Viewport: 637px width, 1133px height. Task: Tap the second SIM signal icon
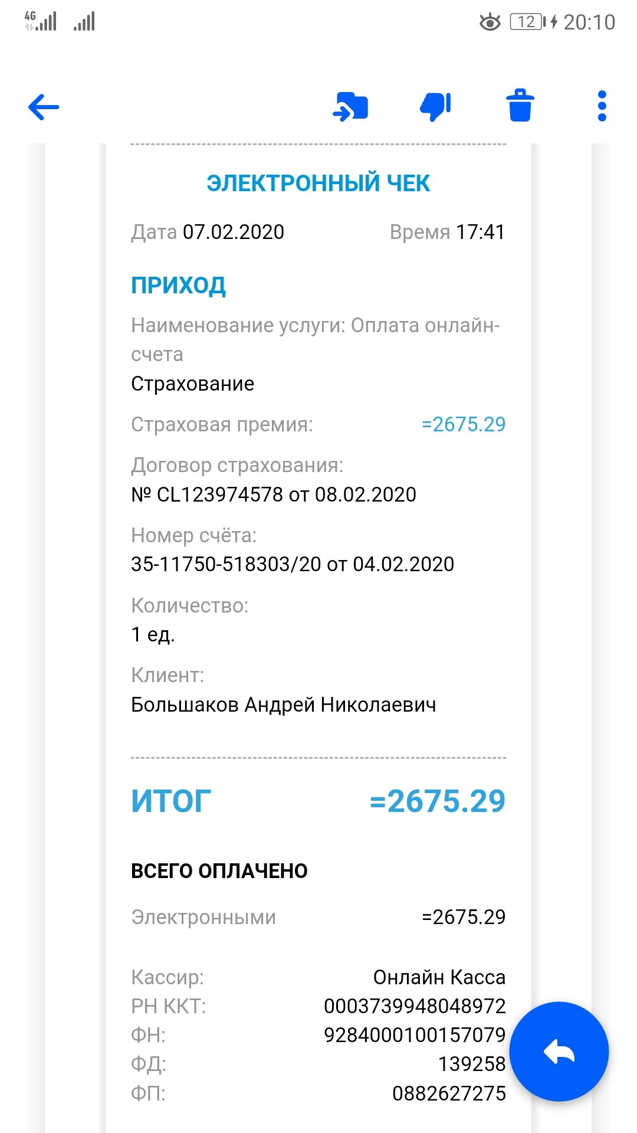(x=84, y=22)
